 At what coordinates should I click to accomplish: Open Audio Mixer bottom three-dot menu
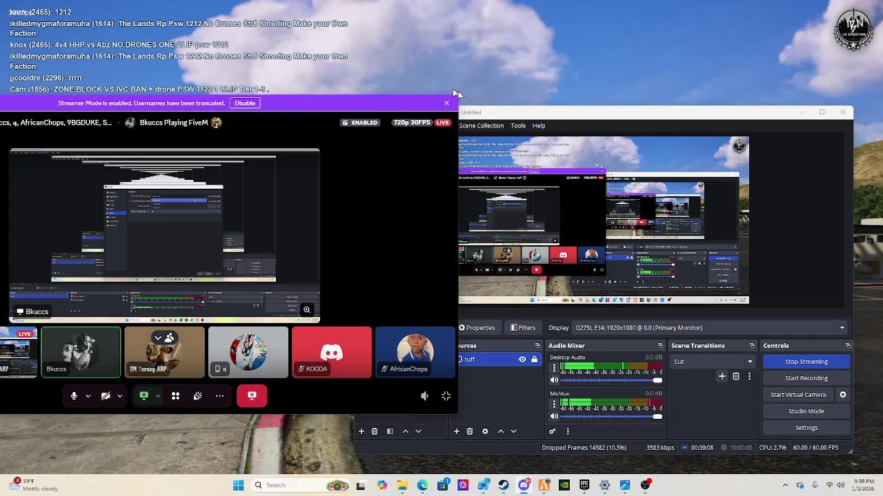click(568, 431)
